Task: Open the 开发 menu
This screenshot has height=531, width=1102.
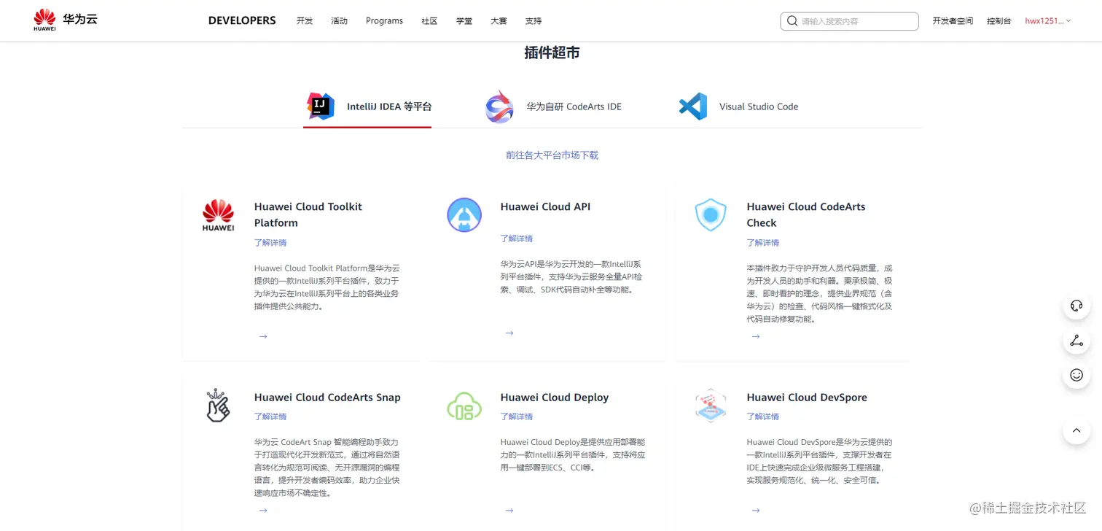Action: 305,21
